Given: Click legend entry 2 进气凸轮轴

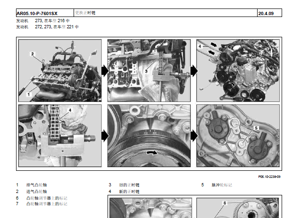Looking at the screenshot, I should click(32, 192).
